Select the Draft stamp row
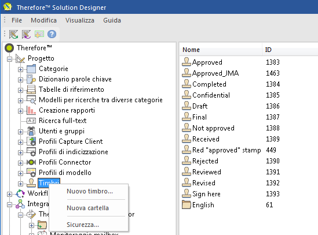Viewport: 318px width, 235px height. point(200,106)
